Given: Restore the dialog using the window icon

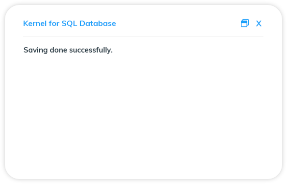Looking at the screenshot, I should 245,23.
